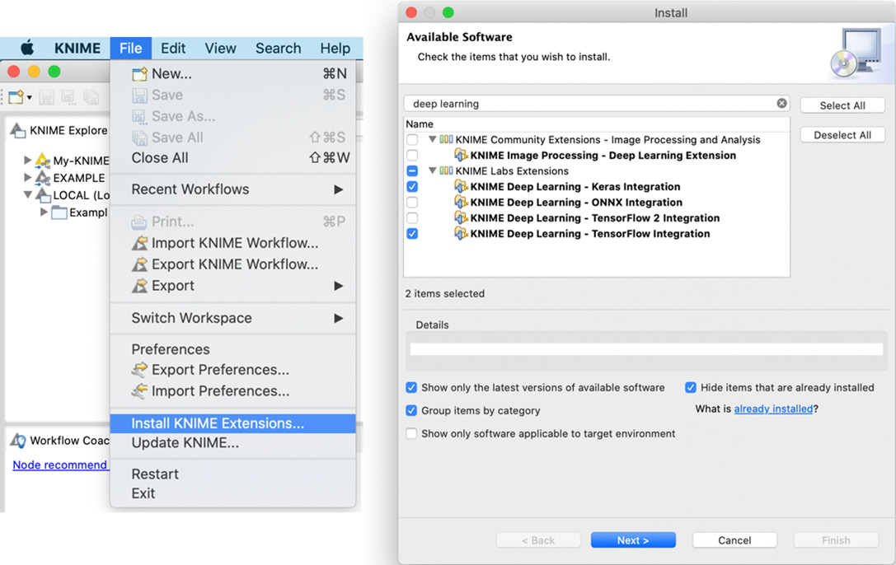The width and height of the screenshot is (896, 565).
Task: Check KNIME Community Extensions category checkbox
Action: pyautogui.click(x=412, y=139)
